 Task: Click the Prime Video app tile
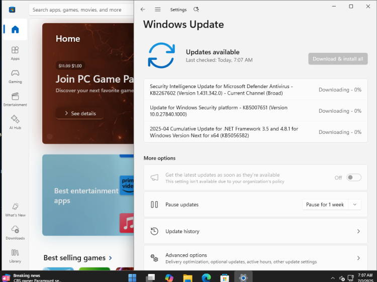[x=127, y=185]
